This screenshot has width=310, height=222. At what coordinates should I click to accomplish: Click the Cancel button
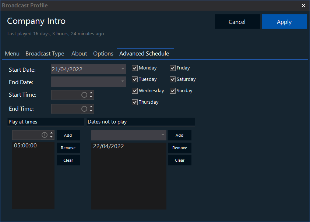point(237,22)
